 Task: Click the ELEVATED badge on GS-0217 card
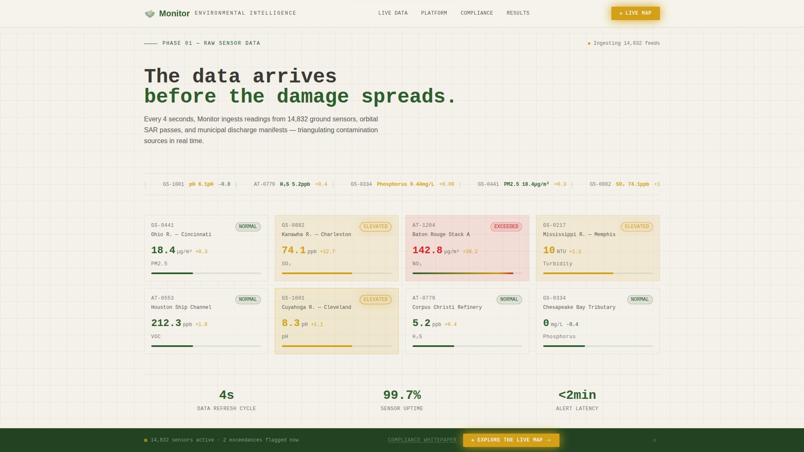click(x=637, y=227)
